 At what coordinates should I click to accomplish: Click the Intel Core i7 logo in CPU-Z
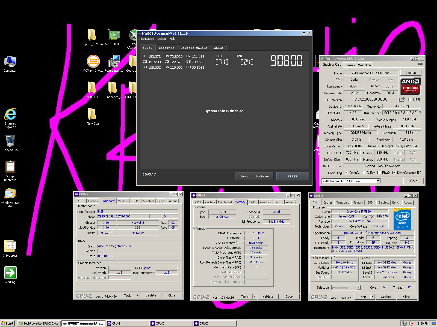(x=402, y=219)
